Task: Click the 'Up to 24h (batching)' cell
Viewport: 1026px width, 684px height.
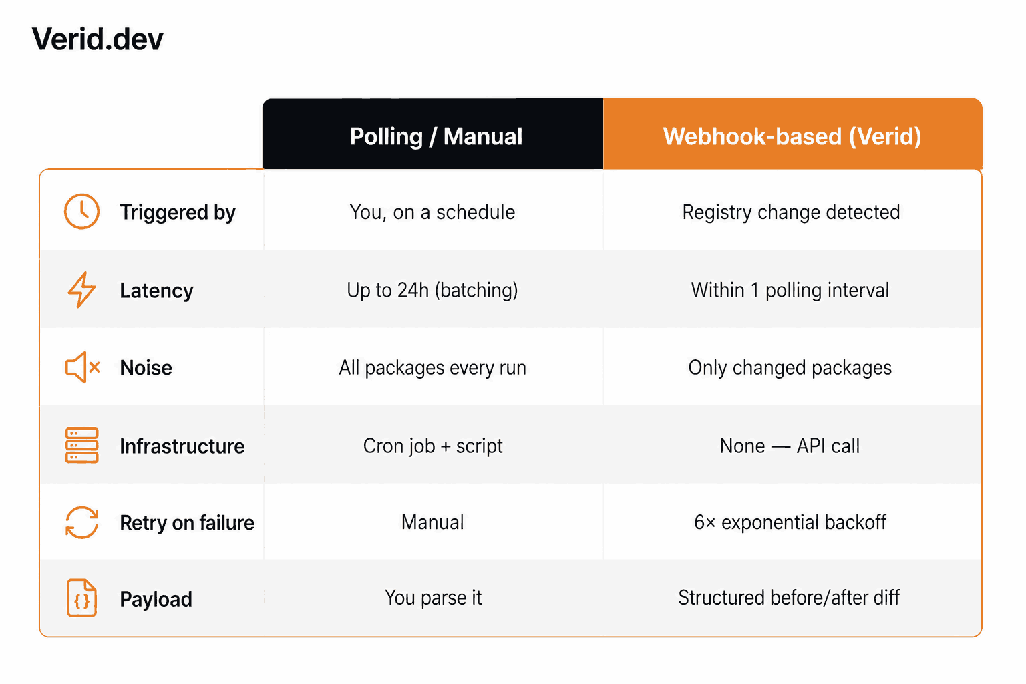Action: click(x=432, y=290)
